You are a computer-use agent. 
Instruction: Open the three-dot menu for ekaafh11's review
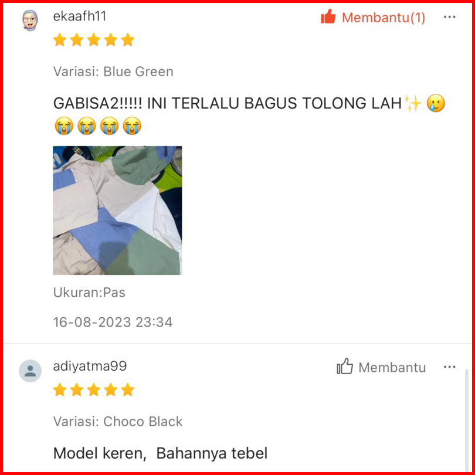pyautogui.click(x=449, y=17)
